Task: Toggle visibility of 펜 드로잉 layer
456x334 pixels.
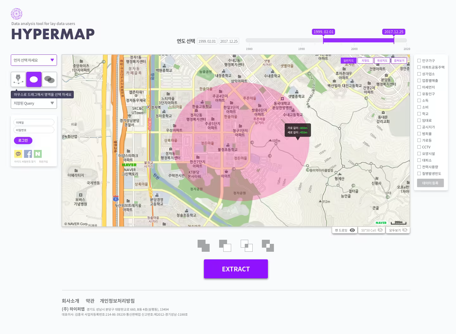Action: click(353, 230)
